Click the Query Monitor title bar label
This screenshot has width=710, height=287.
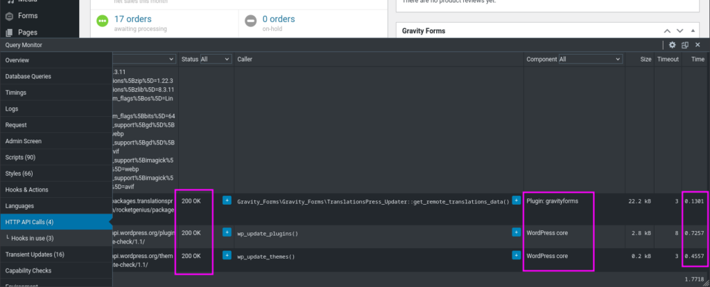pos(24,45)
